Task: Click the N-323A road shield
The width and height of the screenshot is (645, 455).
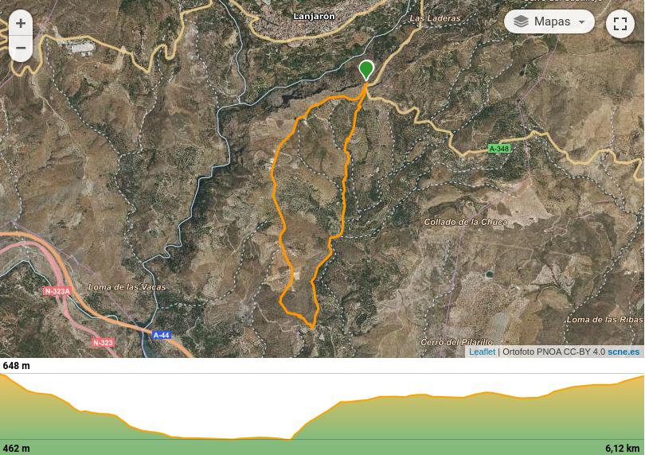Action: pos(57,291)
